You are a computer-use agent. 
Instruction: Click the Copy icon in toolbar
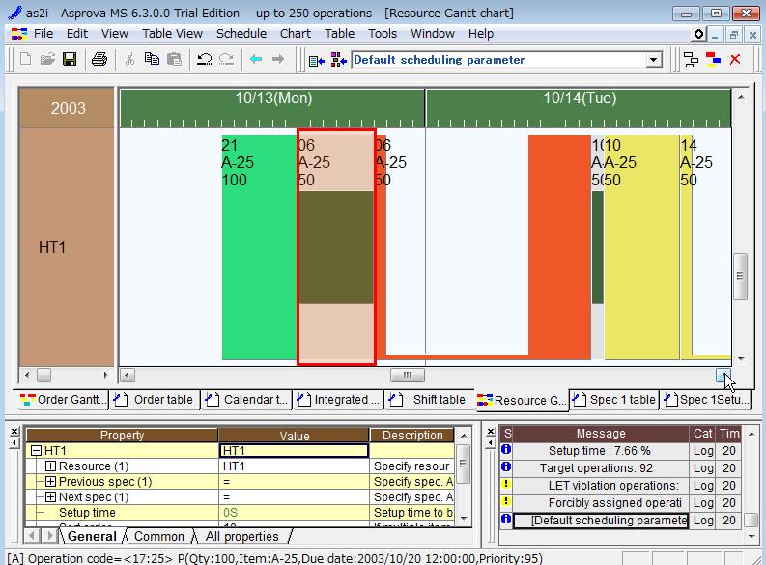coord(152,60)
